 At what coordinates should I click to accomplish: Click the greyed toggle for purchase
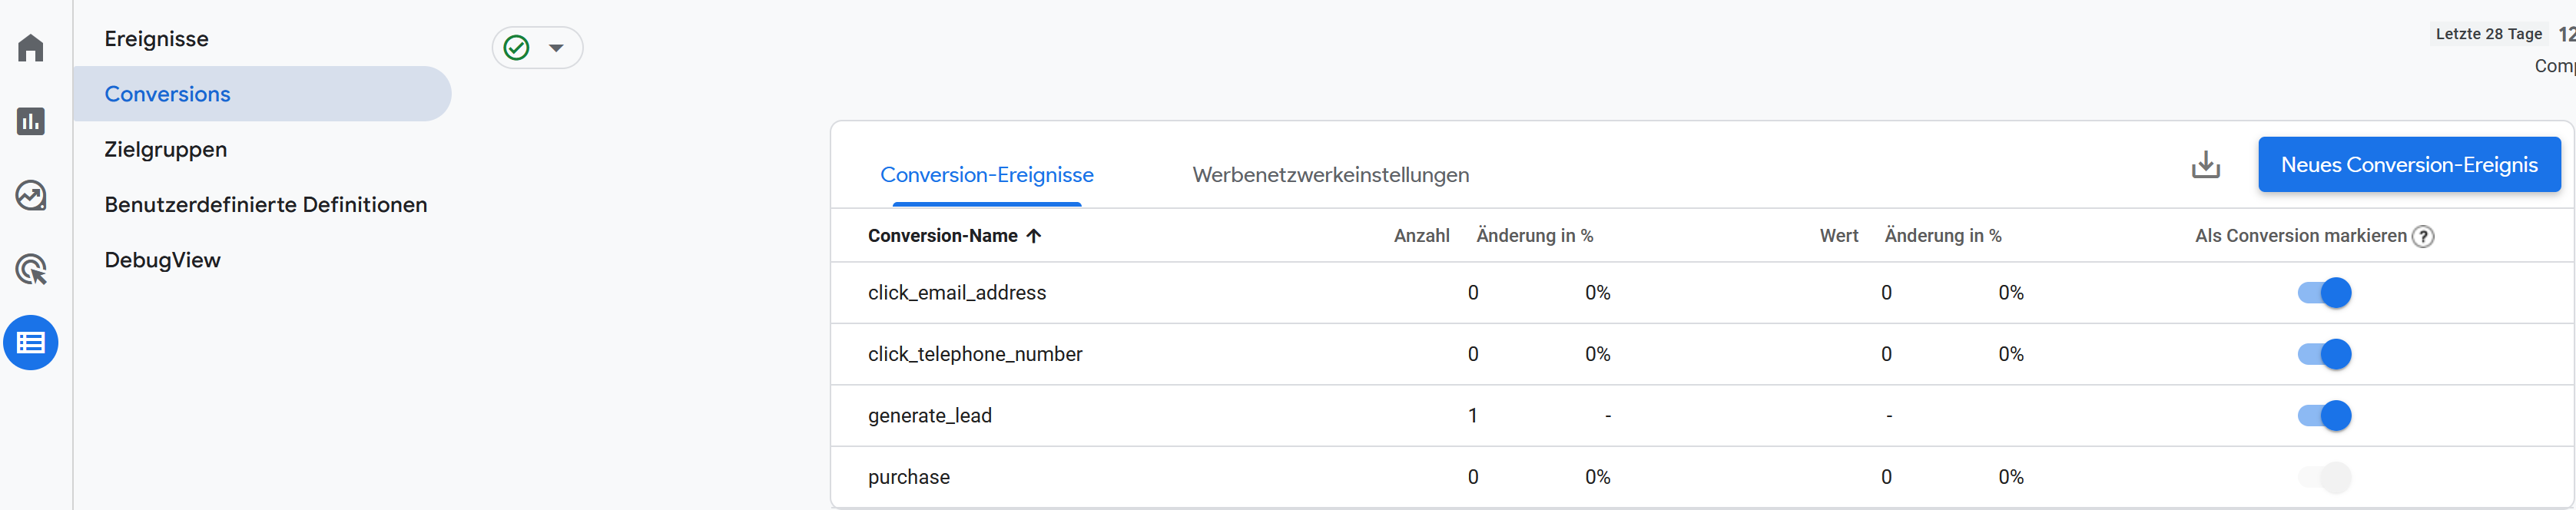click(x=2324, y=477)
